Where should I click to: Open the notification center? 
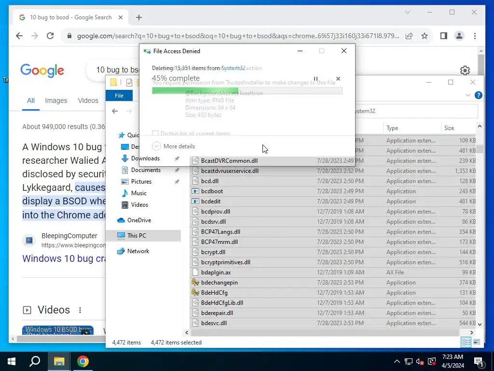click(x=479, y=362)
